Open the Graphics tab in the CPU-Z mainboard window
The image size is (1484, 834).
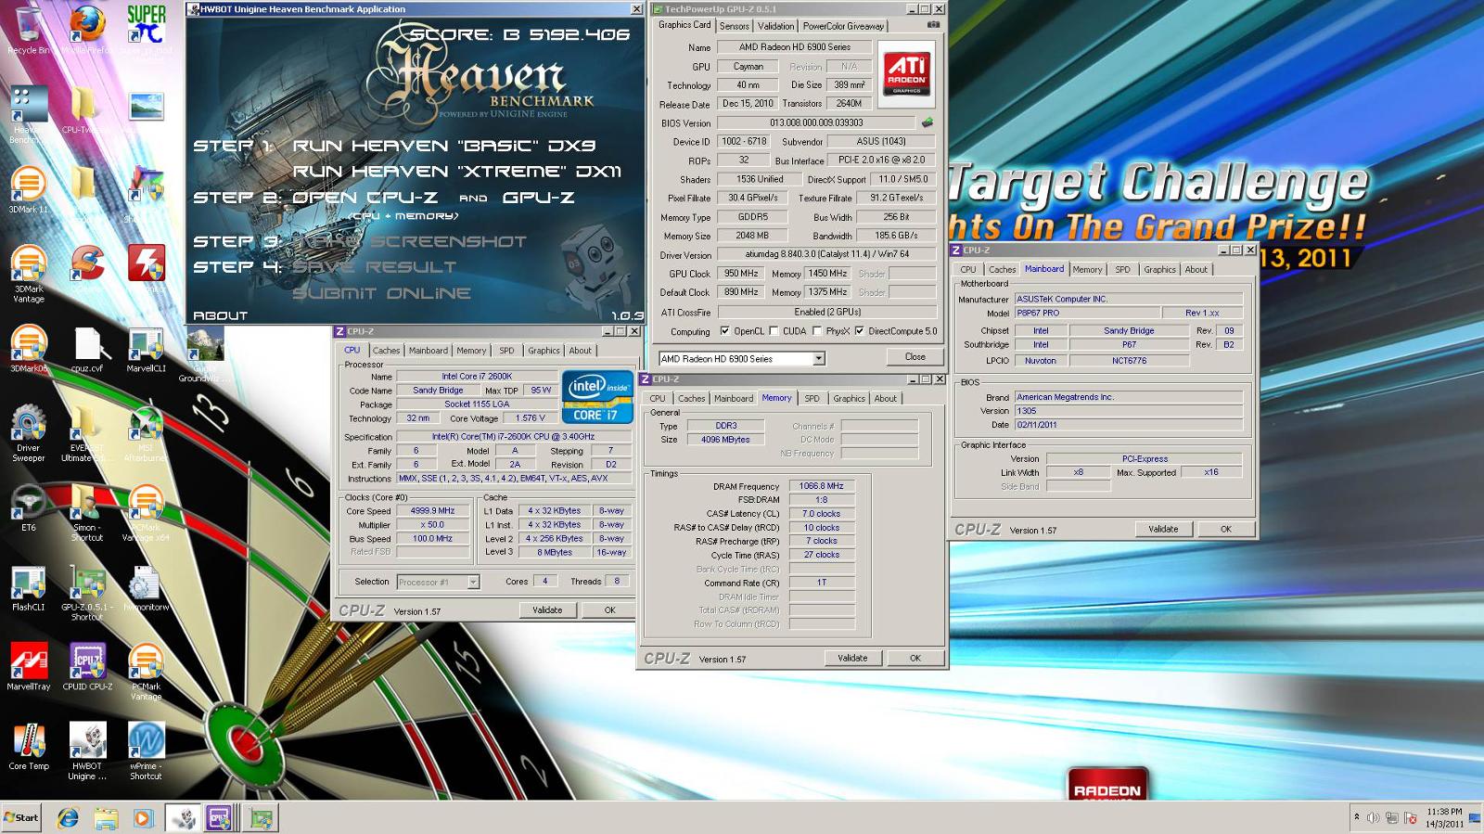point(1159,270)
